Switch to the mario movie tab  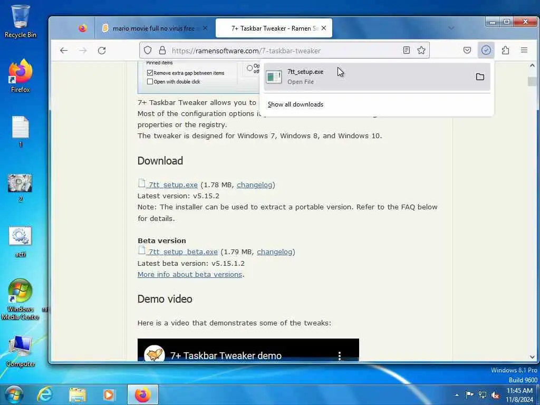pyautogui.click(x=153, y=28)
